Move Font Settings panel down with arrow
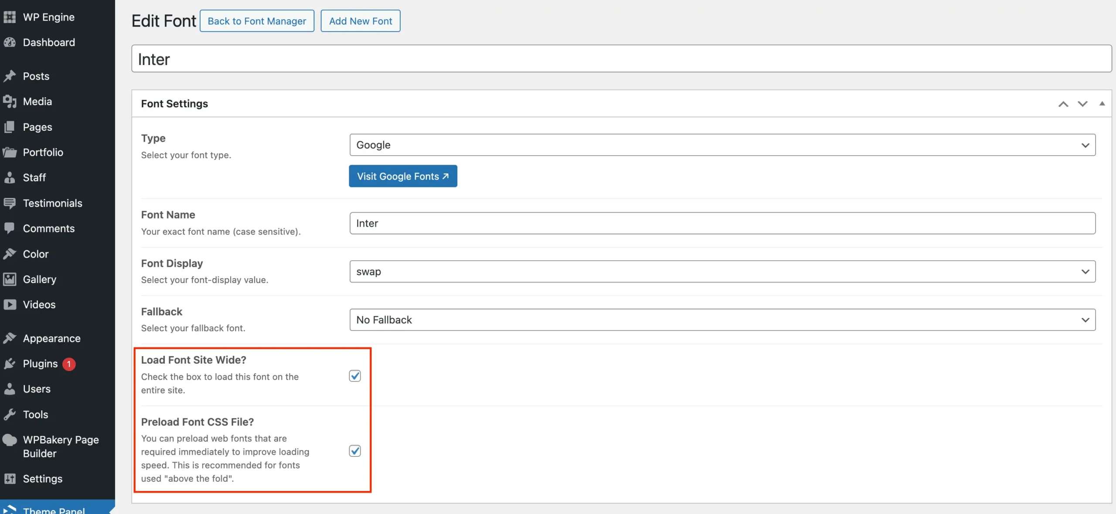 click(1082, 104)
